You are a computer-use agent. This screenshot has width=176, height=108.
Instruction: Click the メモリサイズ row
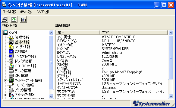(112, 76)
